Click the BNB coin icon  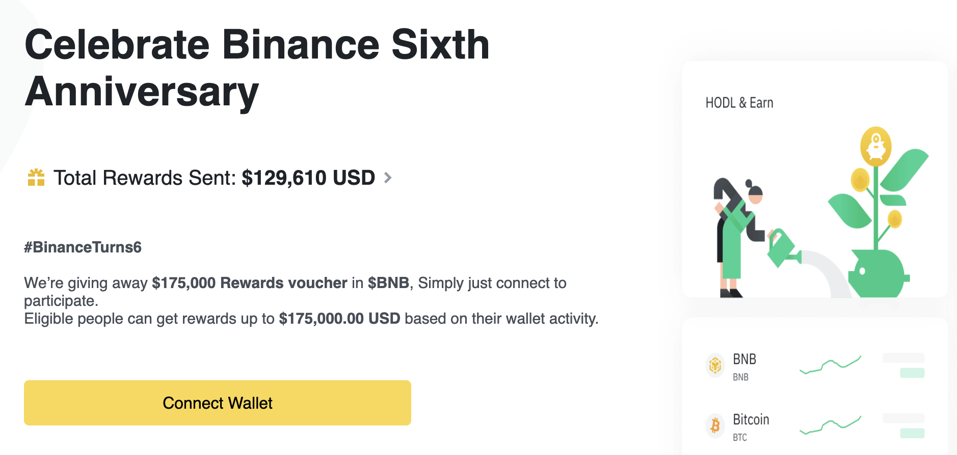pos(715,365)
